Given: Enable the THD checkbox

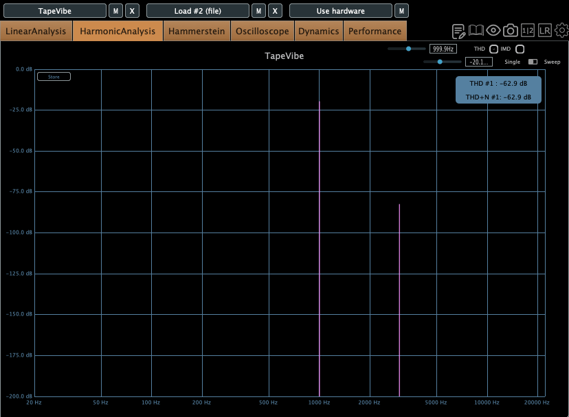Looking at the screenshot, I should [x=493, y=49].
